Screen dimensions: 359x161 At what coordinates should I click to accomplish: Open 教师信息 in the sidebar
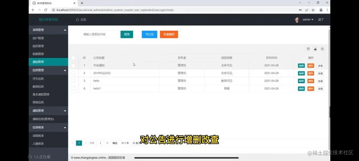pyautogui.click(x=48, y=87)
